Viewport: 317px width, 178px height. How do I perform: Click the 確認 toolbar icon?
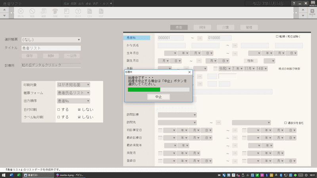pyautogui.click(x=44, y=13)
